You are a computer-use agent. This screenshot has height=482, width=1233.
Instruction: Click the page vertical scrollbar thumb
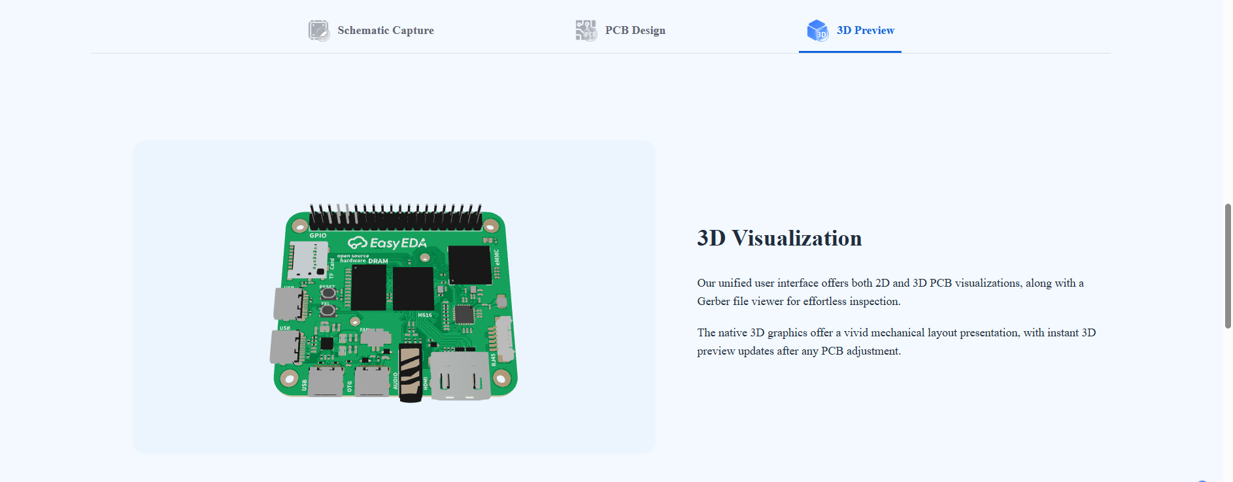(1228, 266)
